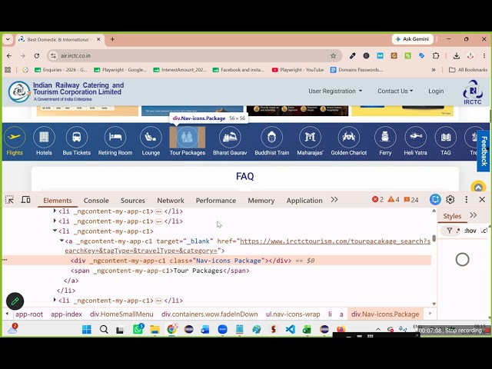
Task: Open the Retiring Room icon
Action: click(115, 137)
